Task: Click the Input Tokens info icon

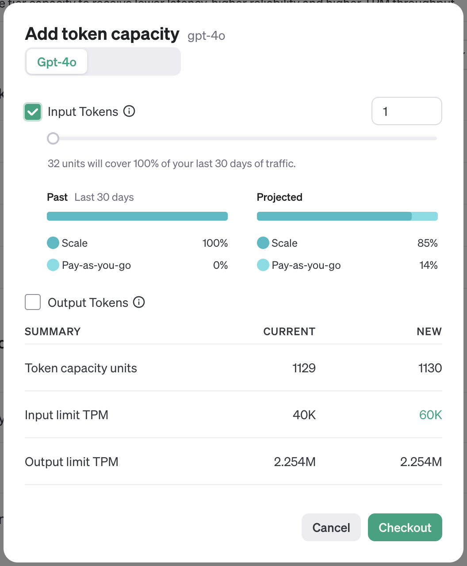Action: point(129,111)
